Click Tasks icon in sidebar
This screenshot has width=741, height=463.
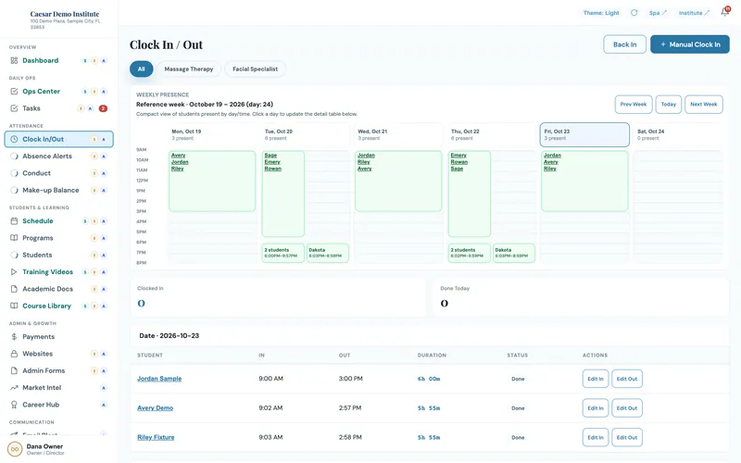(x=14, y=108)
